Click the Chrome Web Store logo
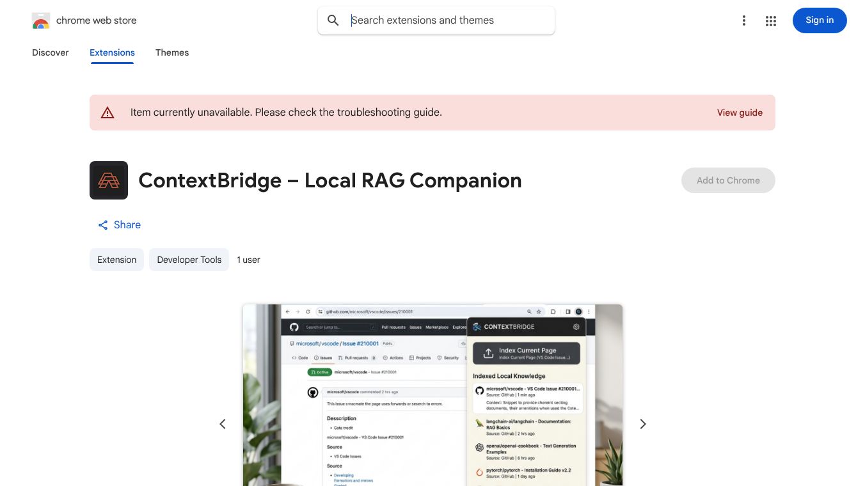The width and height of the screenshot is (865, 486). click(41, 20)
